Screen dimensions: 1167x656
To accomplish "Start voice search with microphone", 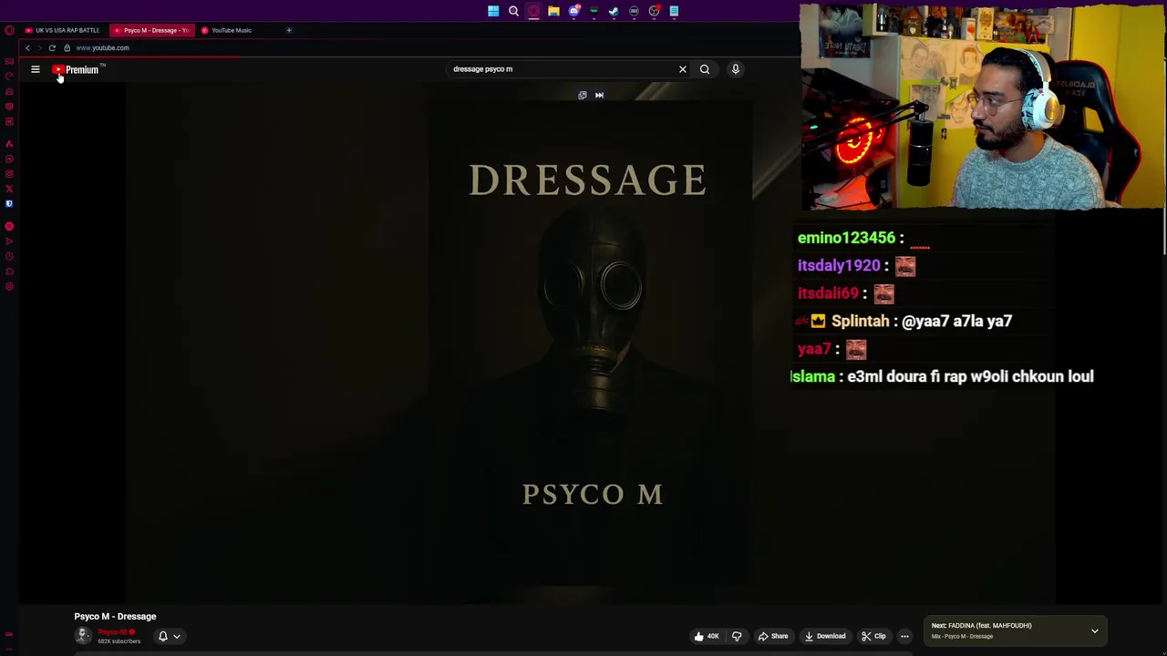I will [x=735, y=69].
